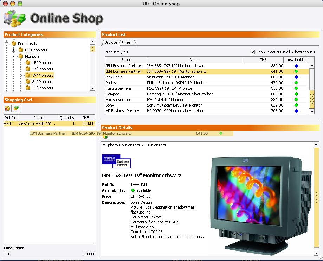The image size is (323, 261).
Task: Click the 21" Monitors folder icon
Action: [28, 82]
